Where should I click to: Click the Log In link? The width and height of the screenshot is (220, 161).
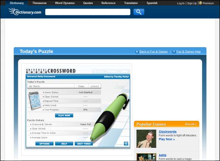(181, 3)
